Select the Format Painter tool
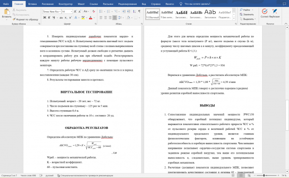Image resolution: width=289 pixels, height=178 pixels. pos(26,20)
